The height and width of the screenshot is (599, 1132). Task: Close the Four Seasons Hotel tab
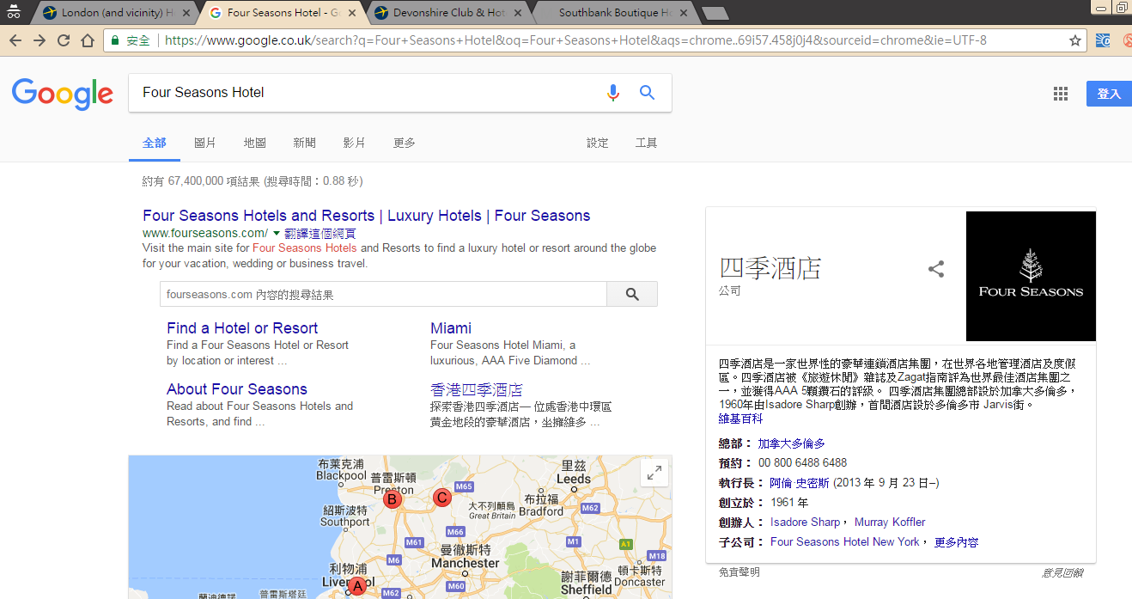coord(352,13)
